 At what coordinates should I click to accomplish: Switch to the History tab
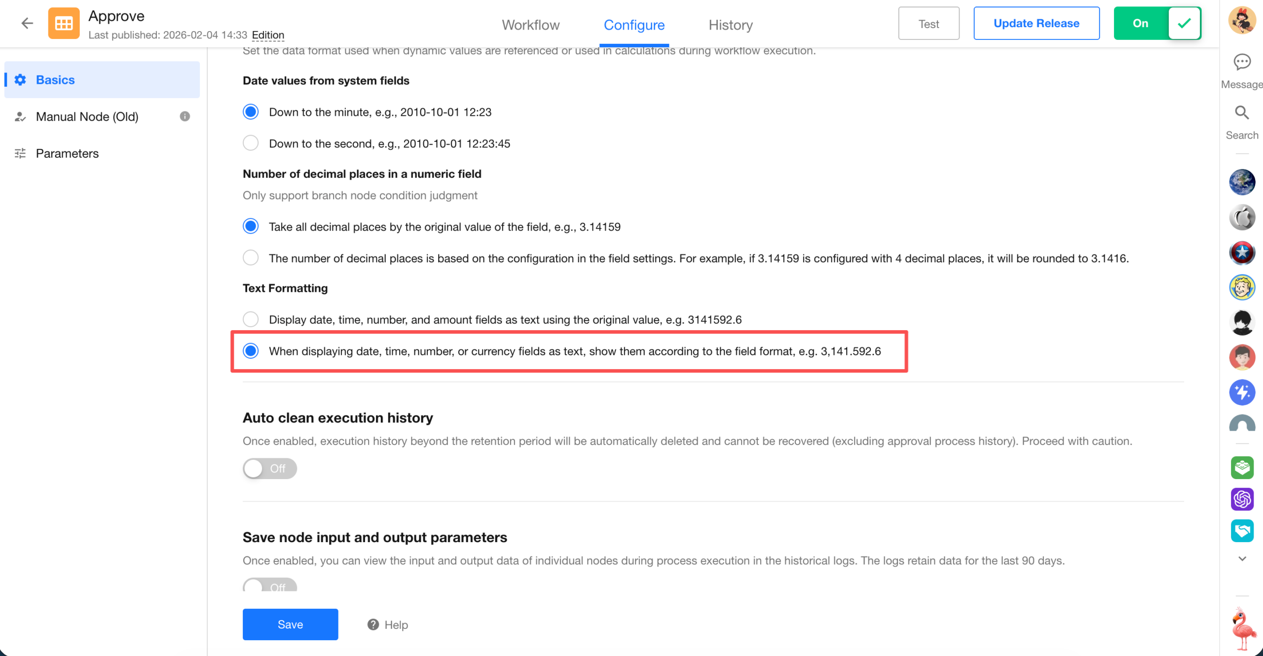click(x=731, y=25)
